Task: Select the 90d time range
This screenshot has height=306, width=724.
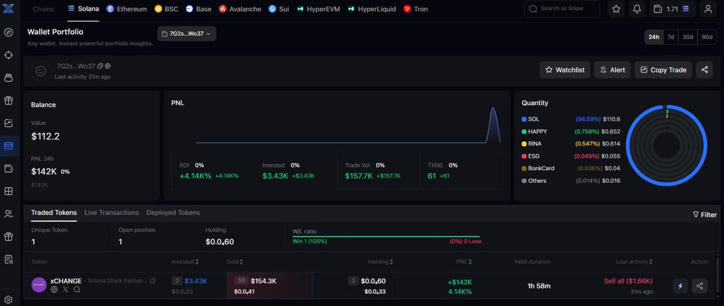Action: 707,37
